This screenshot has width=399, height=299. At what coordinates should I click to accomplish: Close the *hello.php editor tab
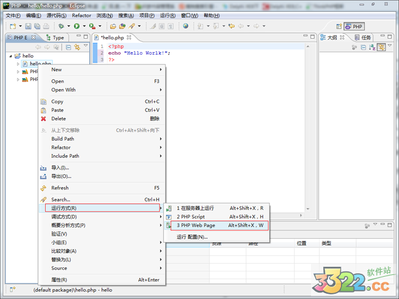pos(129,38)
